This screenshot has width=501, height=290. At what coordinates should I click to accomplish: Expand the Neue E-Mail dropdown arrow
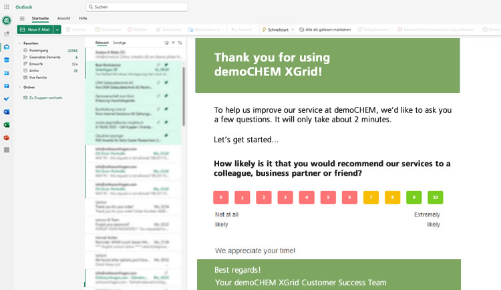coord(57,29)
